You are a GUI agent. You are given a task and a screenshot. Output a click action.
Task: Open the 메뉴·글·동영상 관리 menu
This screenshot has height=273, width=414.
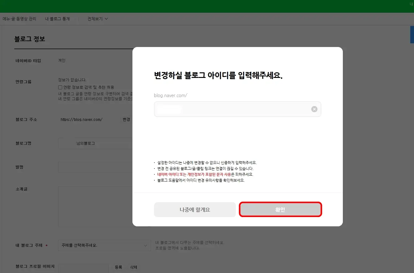tap(19, 19)
